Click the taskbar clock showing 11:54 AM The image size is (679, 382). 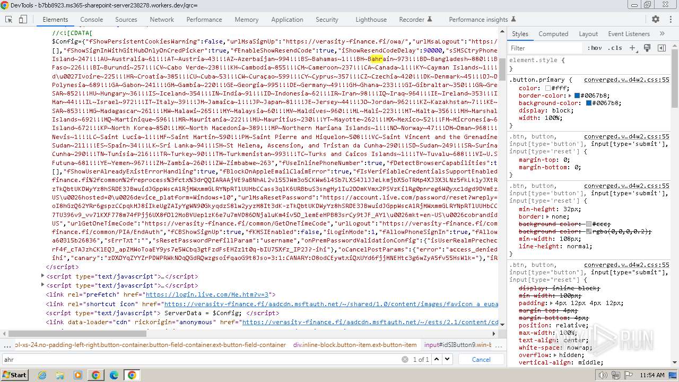point(652,375)
